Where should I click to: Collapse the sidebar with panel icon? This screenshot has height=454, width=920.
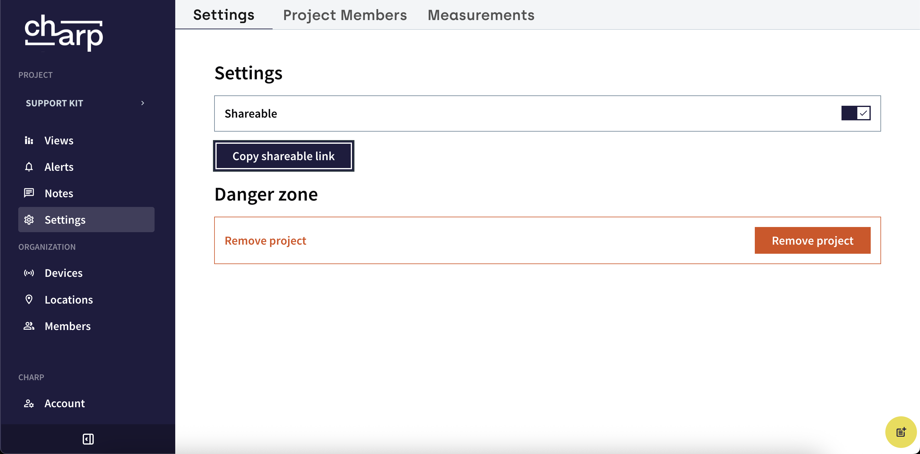point(88,439)
